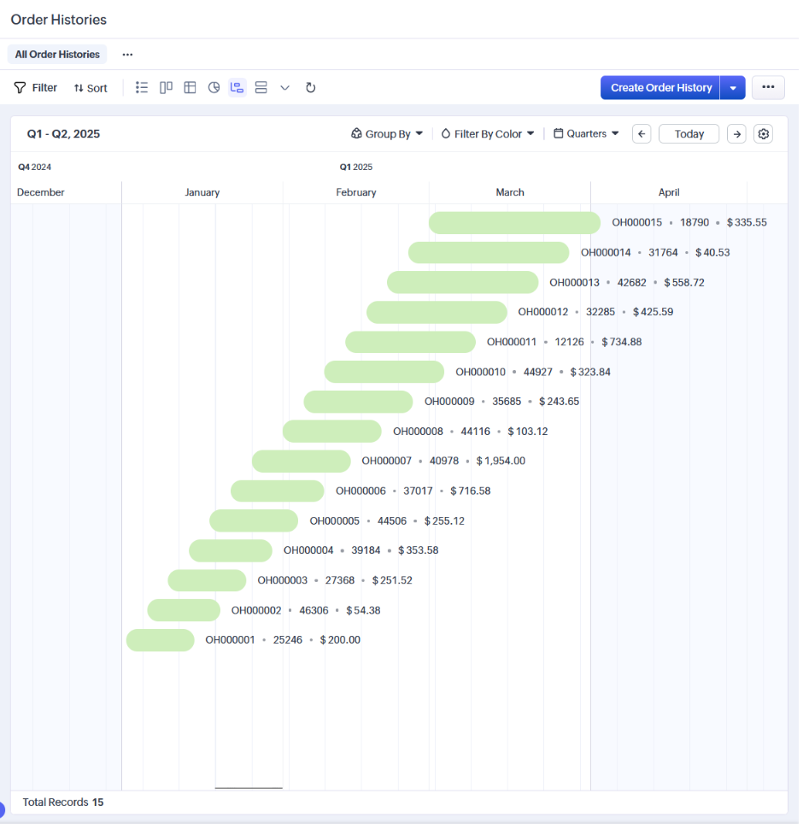Expand more view options chevron
The image size is (809, 829).
point(285,88)
